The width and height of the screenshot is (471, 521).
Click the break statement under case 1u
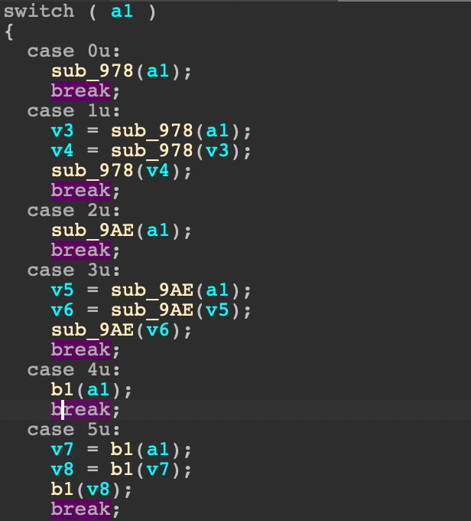(x=81, y=190)
